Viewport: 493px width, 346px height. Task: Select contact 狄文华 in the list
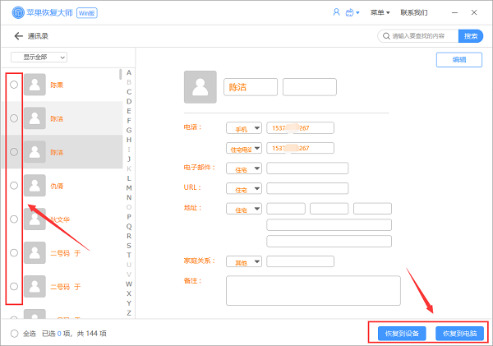60,219
